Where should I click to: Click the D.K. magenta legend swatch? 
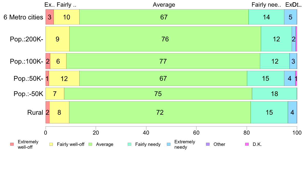click(x=247, y=144)
